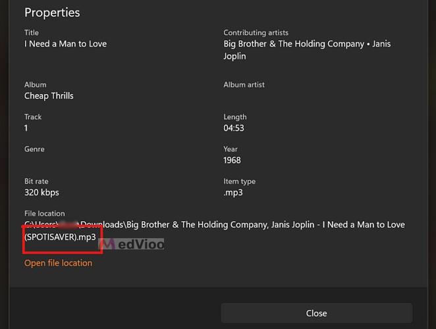Screen dimensions: 436x329
Task: Open file location link
Action: click(x=58, y=263)
